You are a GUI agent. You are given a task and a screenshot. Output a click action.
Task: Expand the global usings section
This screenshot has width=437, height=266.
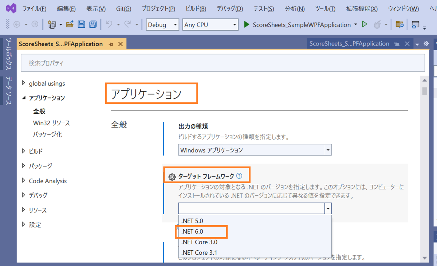[x=24, y=83]
